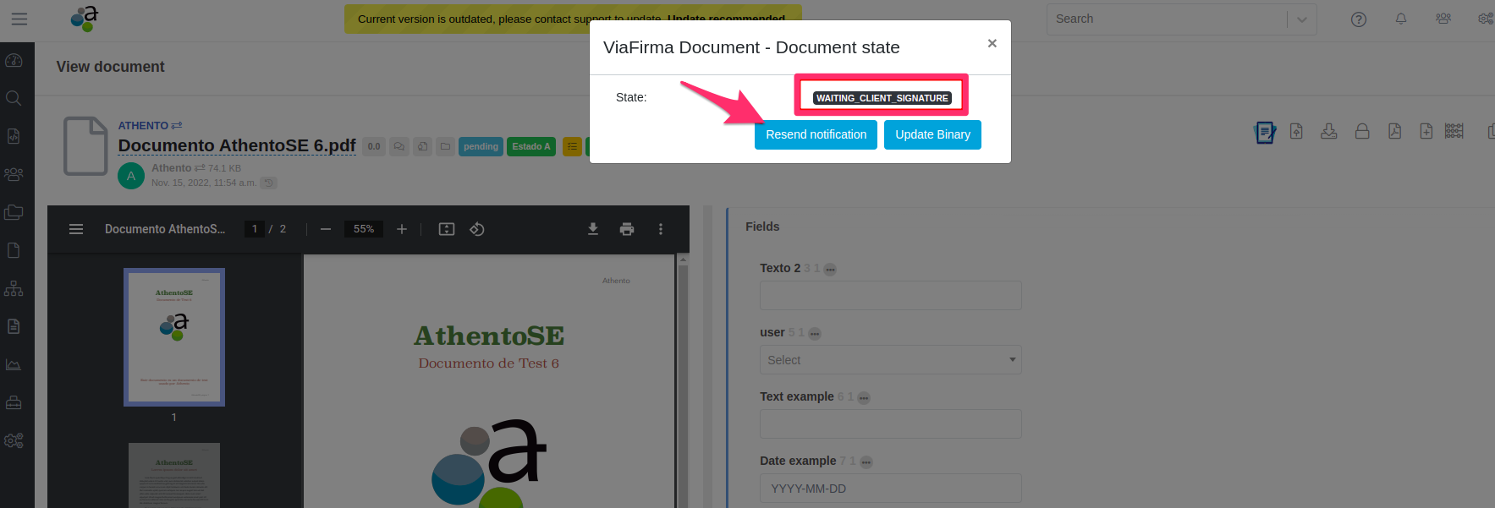Open the notifications bell
Image resolution: width=1495 pixels, height=508 pixels.
coord(1401,19)
